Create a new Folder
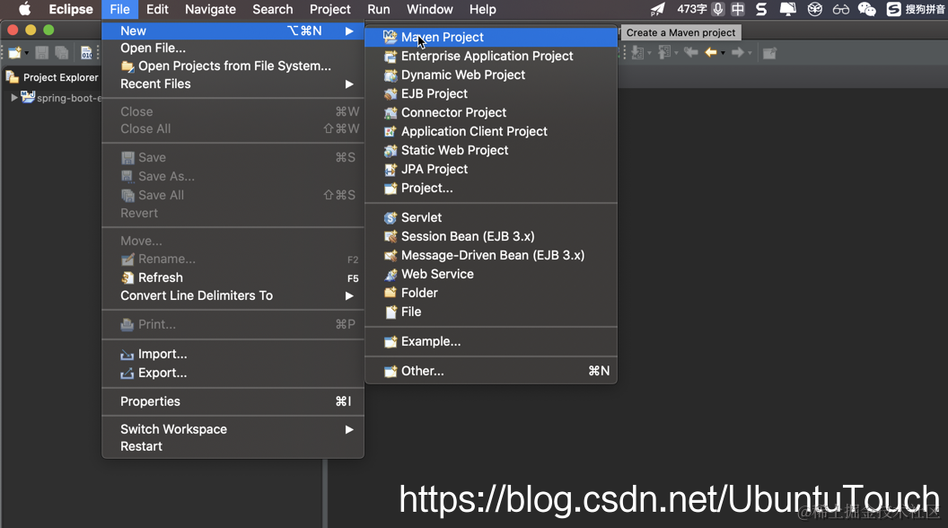This screenshot has width=948, height=528. 491,293
